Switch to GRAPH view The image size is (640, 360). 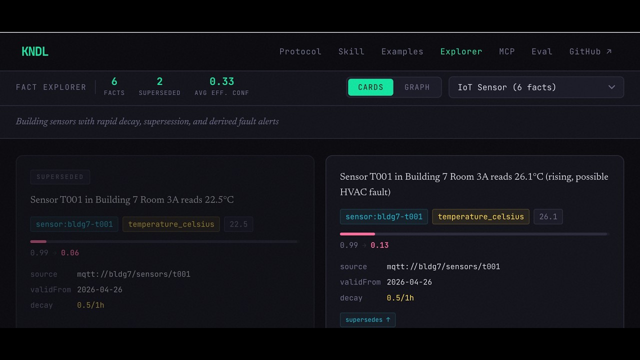(417, 87)
